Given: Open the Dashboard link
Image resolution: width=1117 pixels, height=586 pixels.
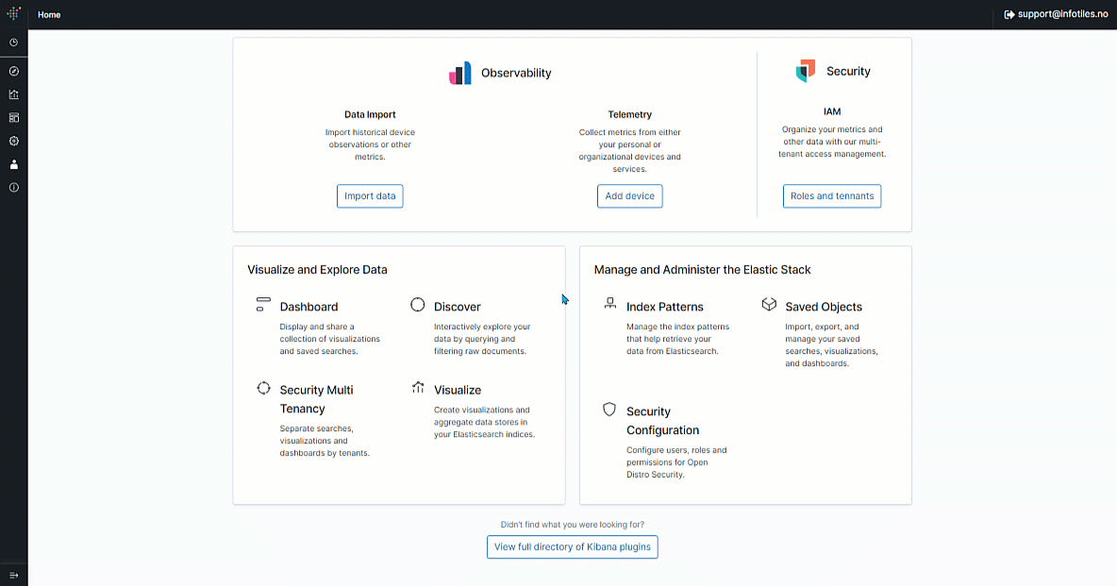Looking at the screenshot, I should pos(308,307).
